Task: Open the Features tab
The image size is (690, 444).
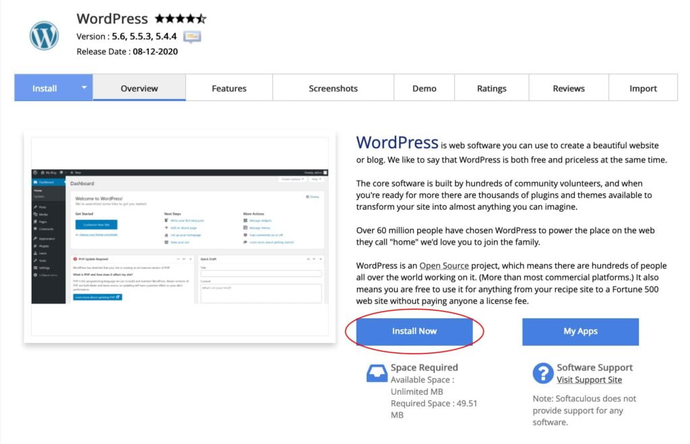Action: (x=229, y=88)
